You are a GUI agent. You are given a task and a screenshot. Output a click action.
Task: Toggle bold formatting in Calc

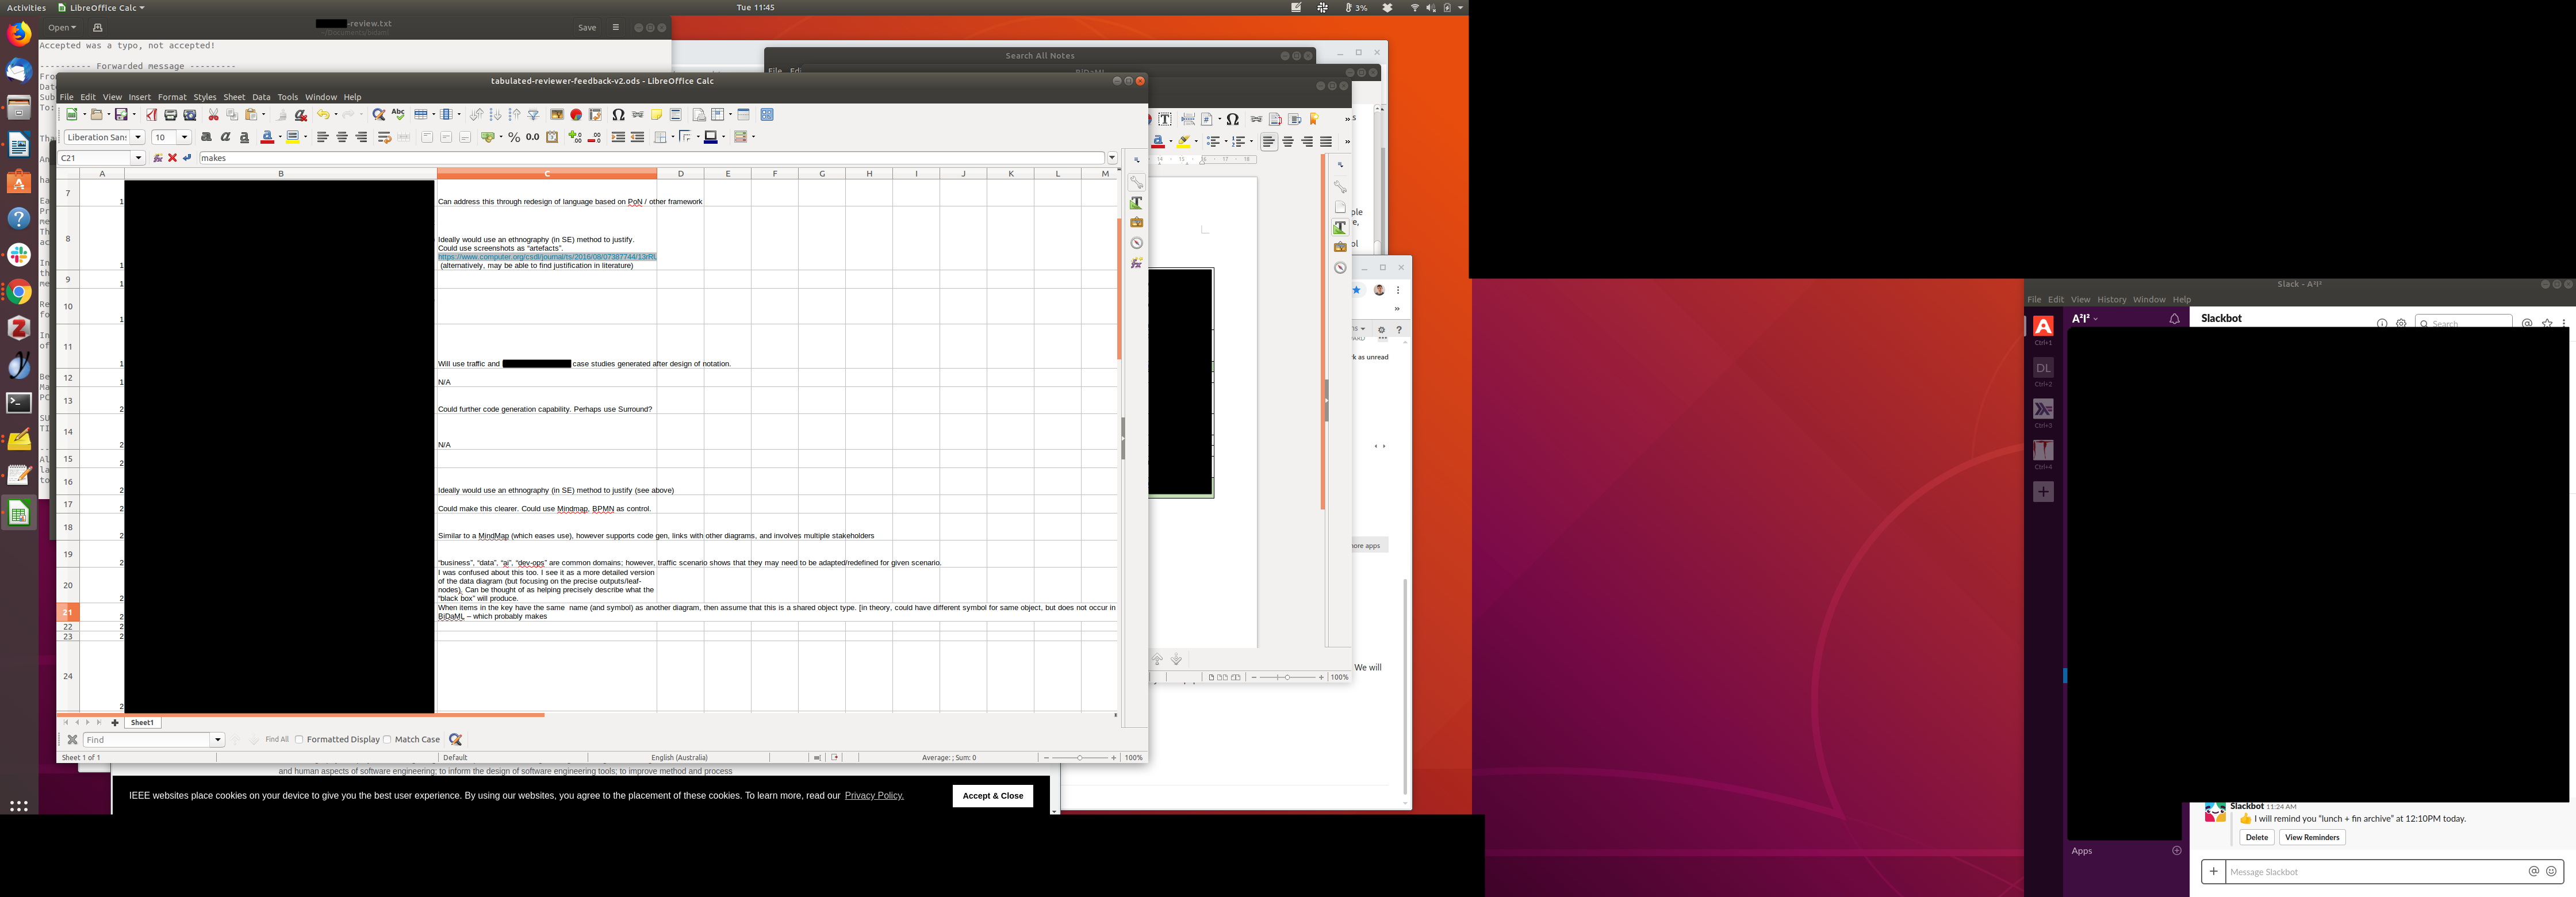coord(206,138)
